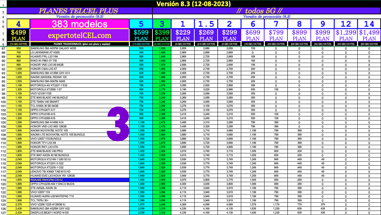
Task: Select 1,179 in the VIVO V2206 Y22S row
Action: click(276, 205)
